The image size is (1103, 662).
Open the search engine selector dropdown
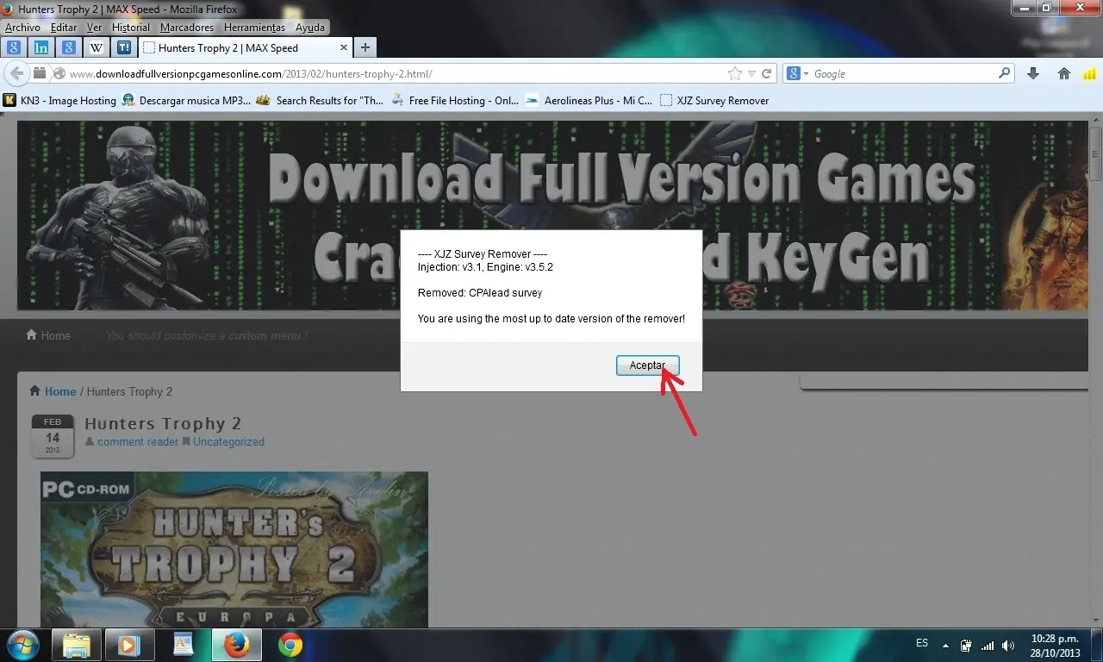click(798, 74)
